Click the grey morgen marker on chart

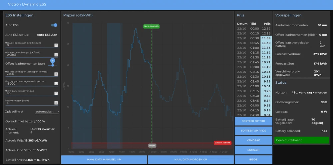click(152, 146)
